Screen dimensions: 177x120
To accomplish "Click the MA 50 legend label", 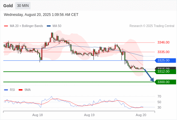I will coord(57,26).
